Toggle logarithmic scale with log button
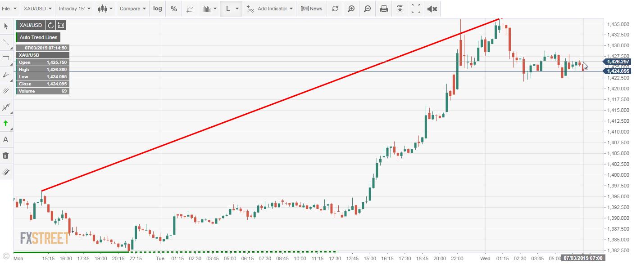Screen dimensions: 641x267 coord(157,9)
